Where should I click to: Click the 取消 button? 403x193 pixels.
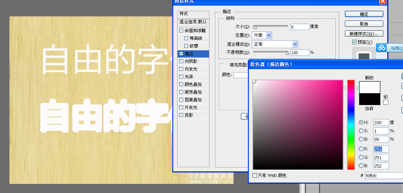364,24
